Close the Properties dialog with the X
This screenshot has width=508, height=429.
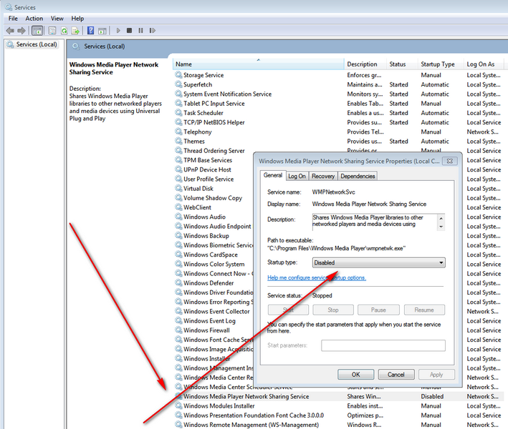coord(450,161)
